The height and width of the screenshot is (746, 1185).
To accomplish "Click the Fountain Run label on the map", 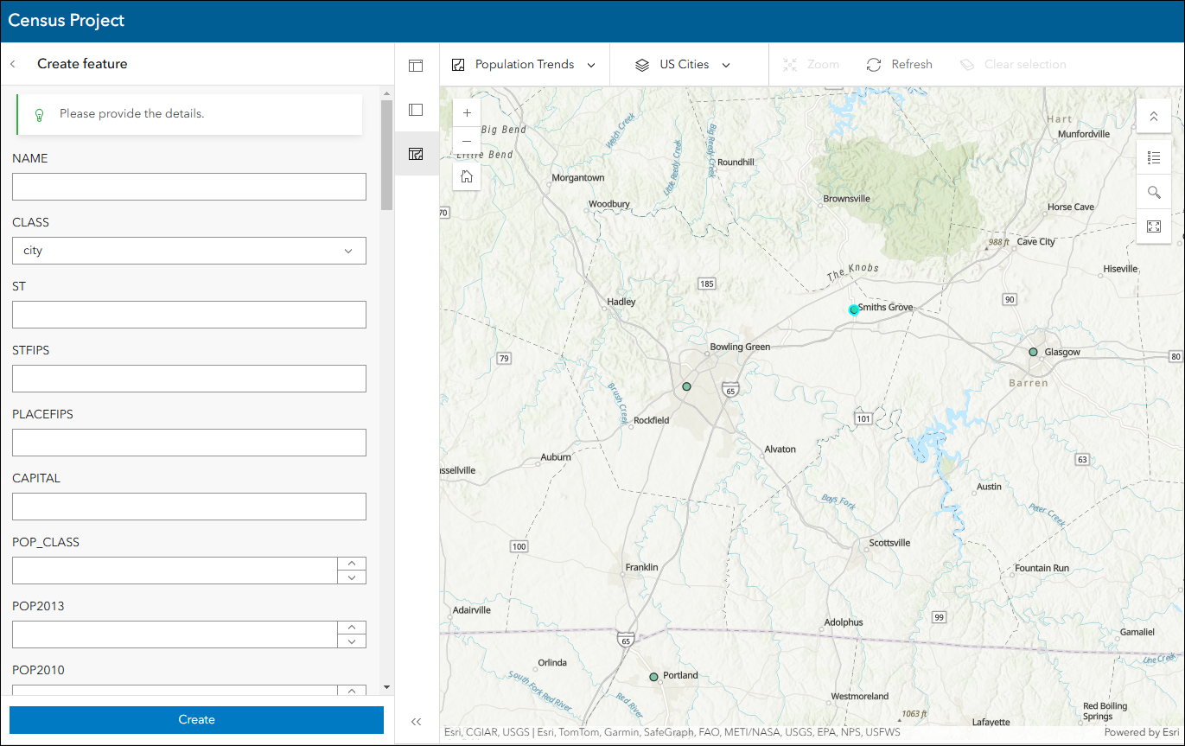I will coord(1042,568).
